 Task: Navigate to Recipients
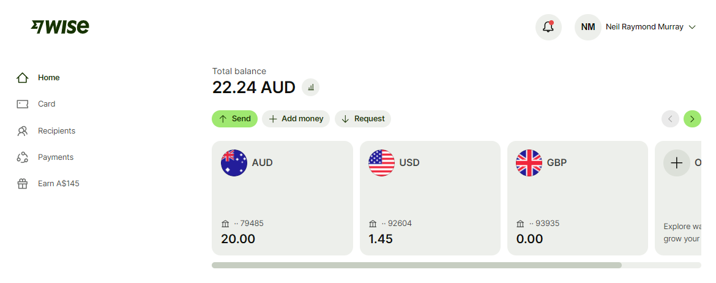pyautogui.click(x=56, y=131)
